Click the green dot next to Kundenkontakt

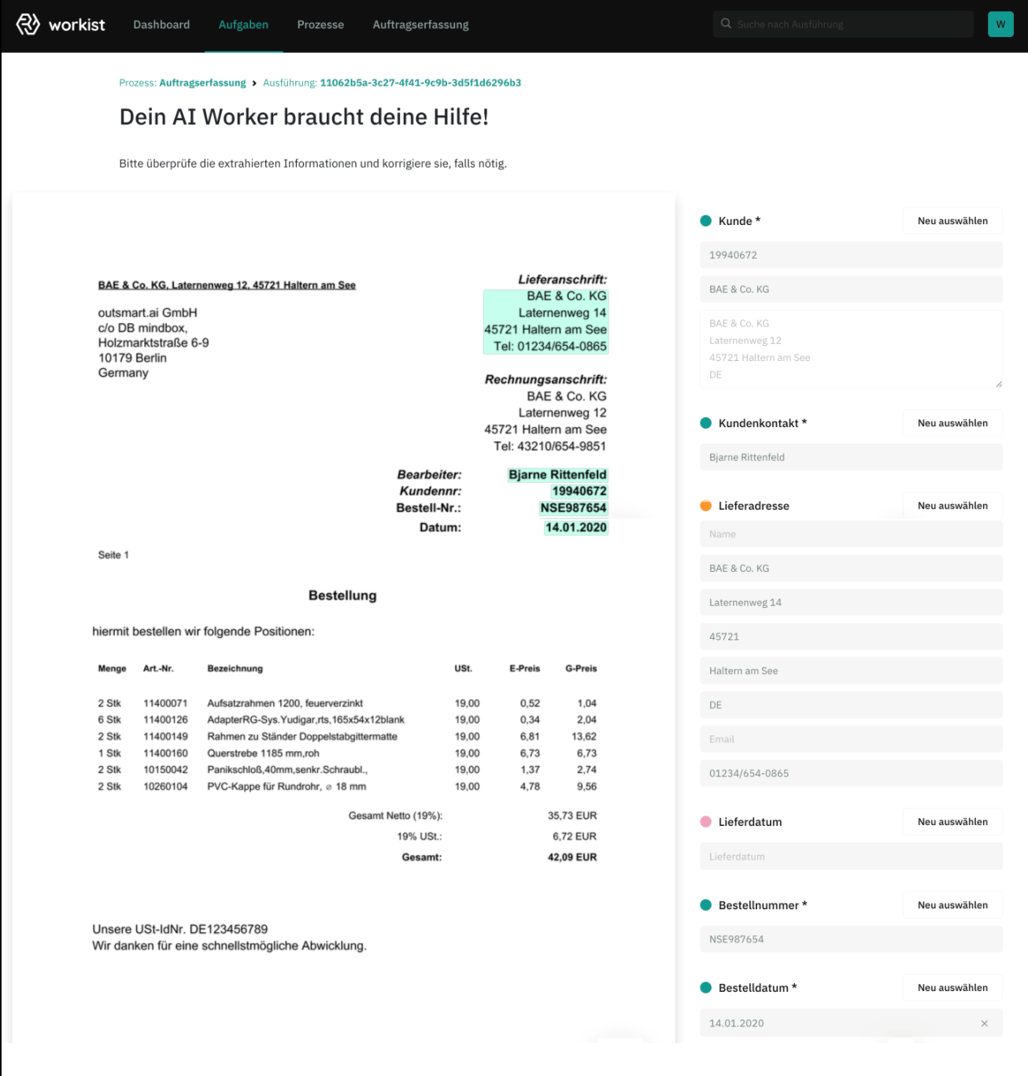[x=706, y=423]
